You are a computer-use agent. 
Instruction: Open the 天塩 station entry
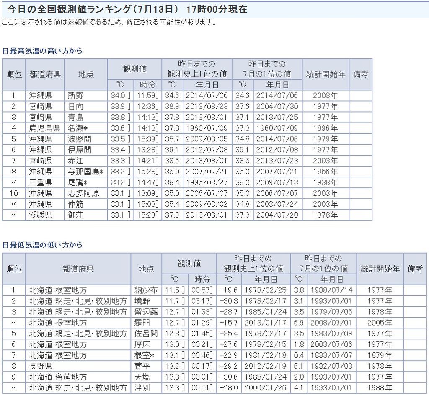pyautogui.click(x=142, y=377)
